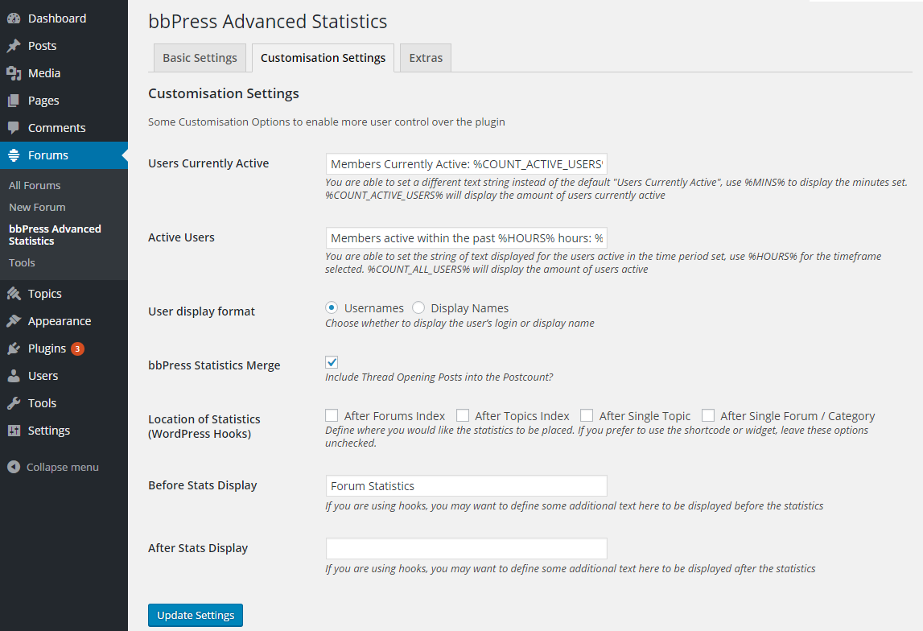Switch to the Extras tab

(426, 58)
